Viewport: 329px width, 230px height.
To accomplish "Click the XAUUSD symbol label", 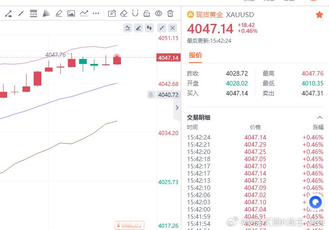I will pos(240,15).
